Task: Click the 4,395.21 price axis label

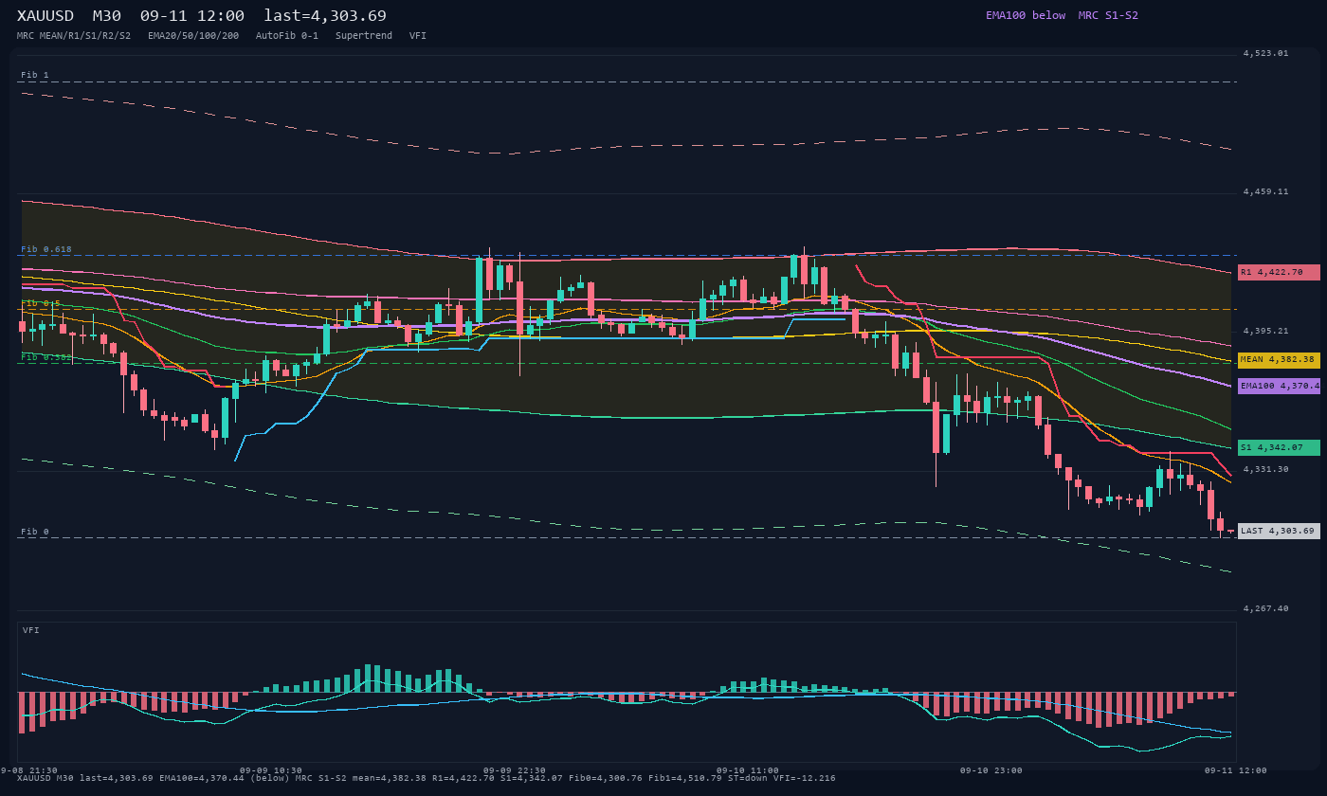Action: click(1266, 331)
